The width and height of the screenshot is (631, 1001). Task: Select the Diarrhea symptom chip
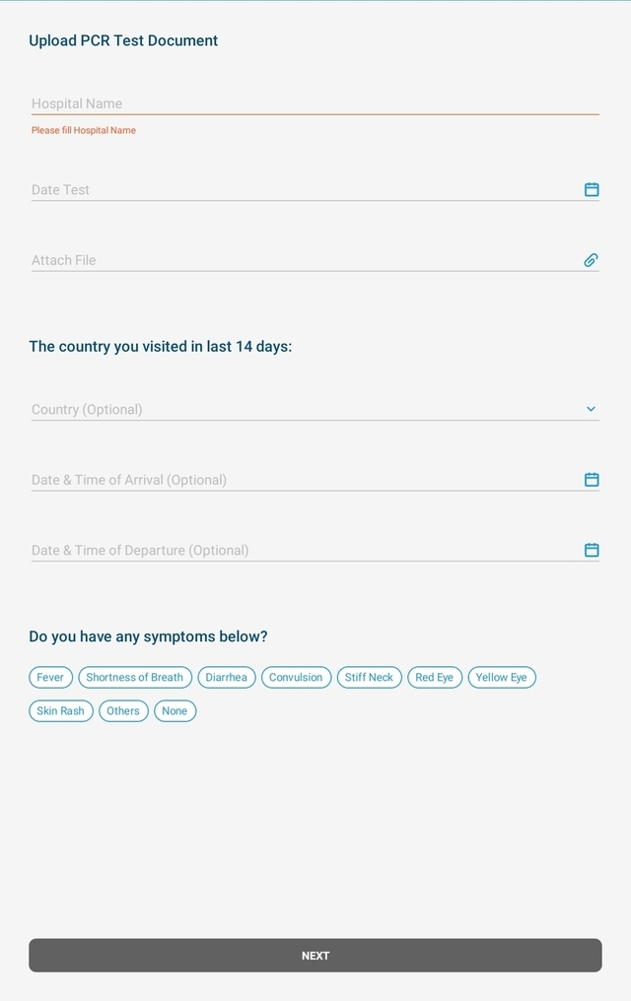227,678
